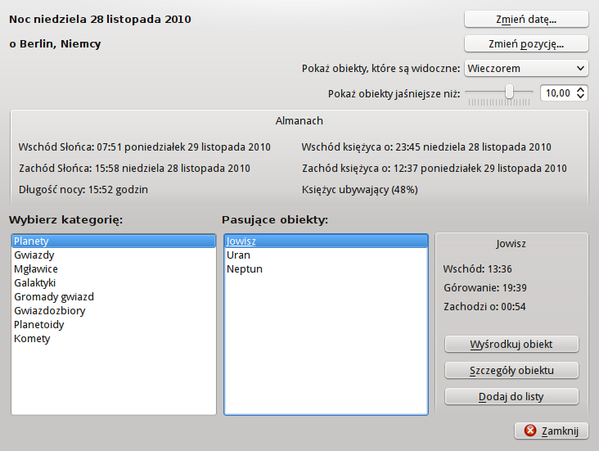The width and height of the screenshot is (599, 451).
Task: Pick Neptun from matching objects
Action: point(244,269)
